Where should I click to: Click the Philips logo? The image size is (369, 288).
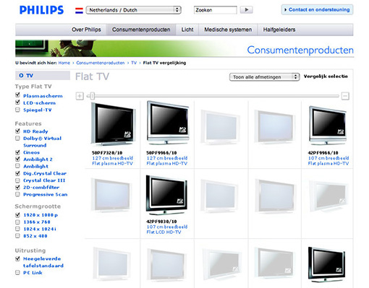(x=41, y=10)
